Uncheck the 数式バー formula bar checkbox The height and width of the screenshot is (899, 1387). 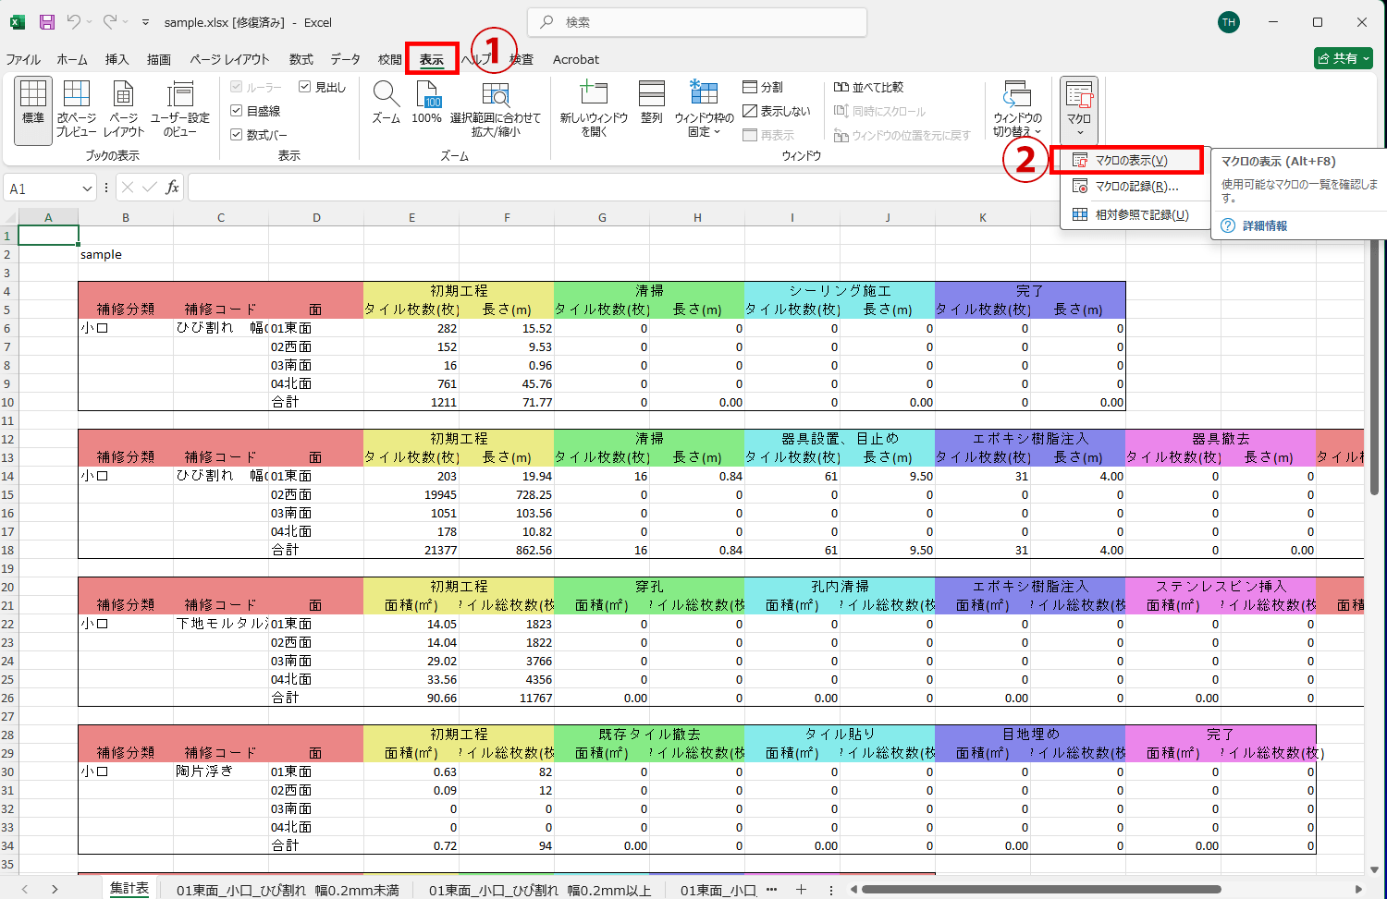click(237, 135)
